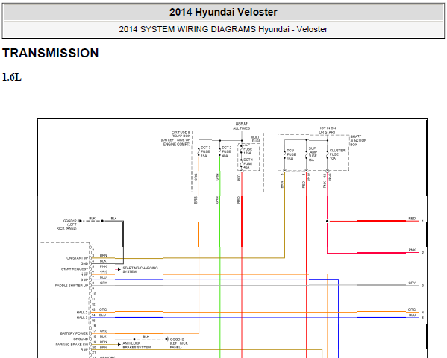Click the DCT 2 FUSE 40A label
Screen dimensions: 447x358
(227, 151)
